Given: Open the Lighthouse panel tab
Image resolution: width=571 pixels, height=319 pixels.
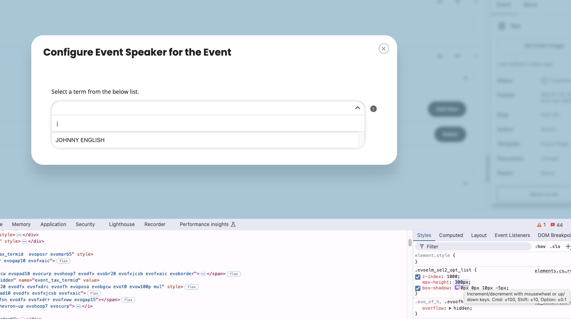Looking at the screenshot, I should [x=122, y=224].
